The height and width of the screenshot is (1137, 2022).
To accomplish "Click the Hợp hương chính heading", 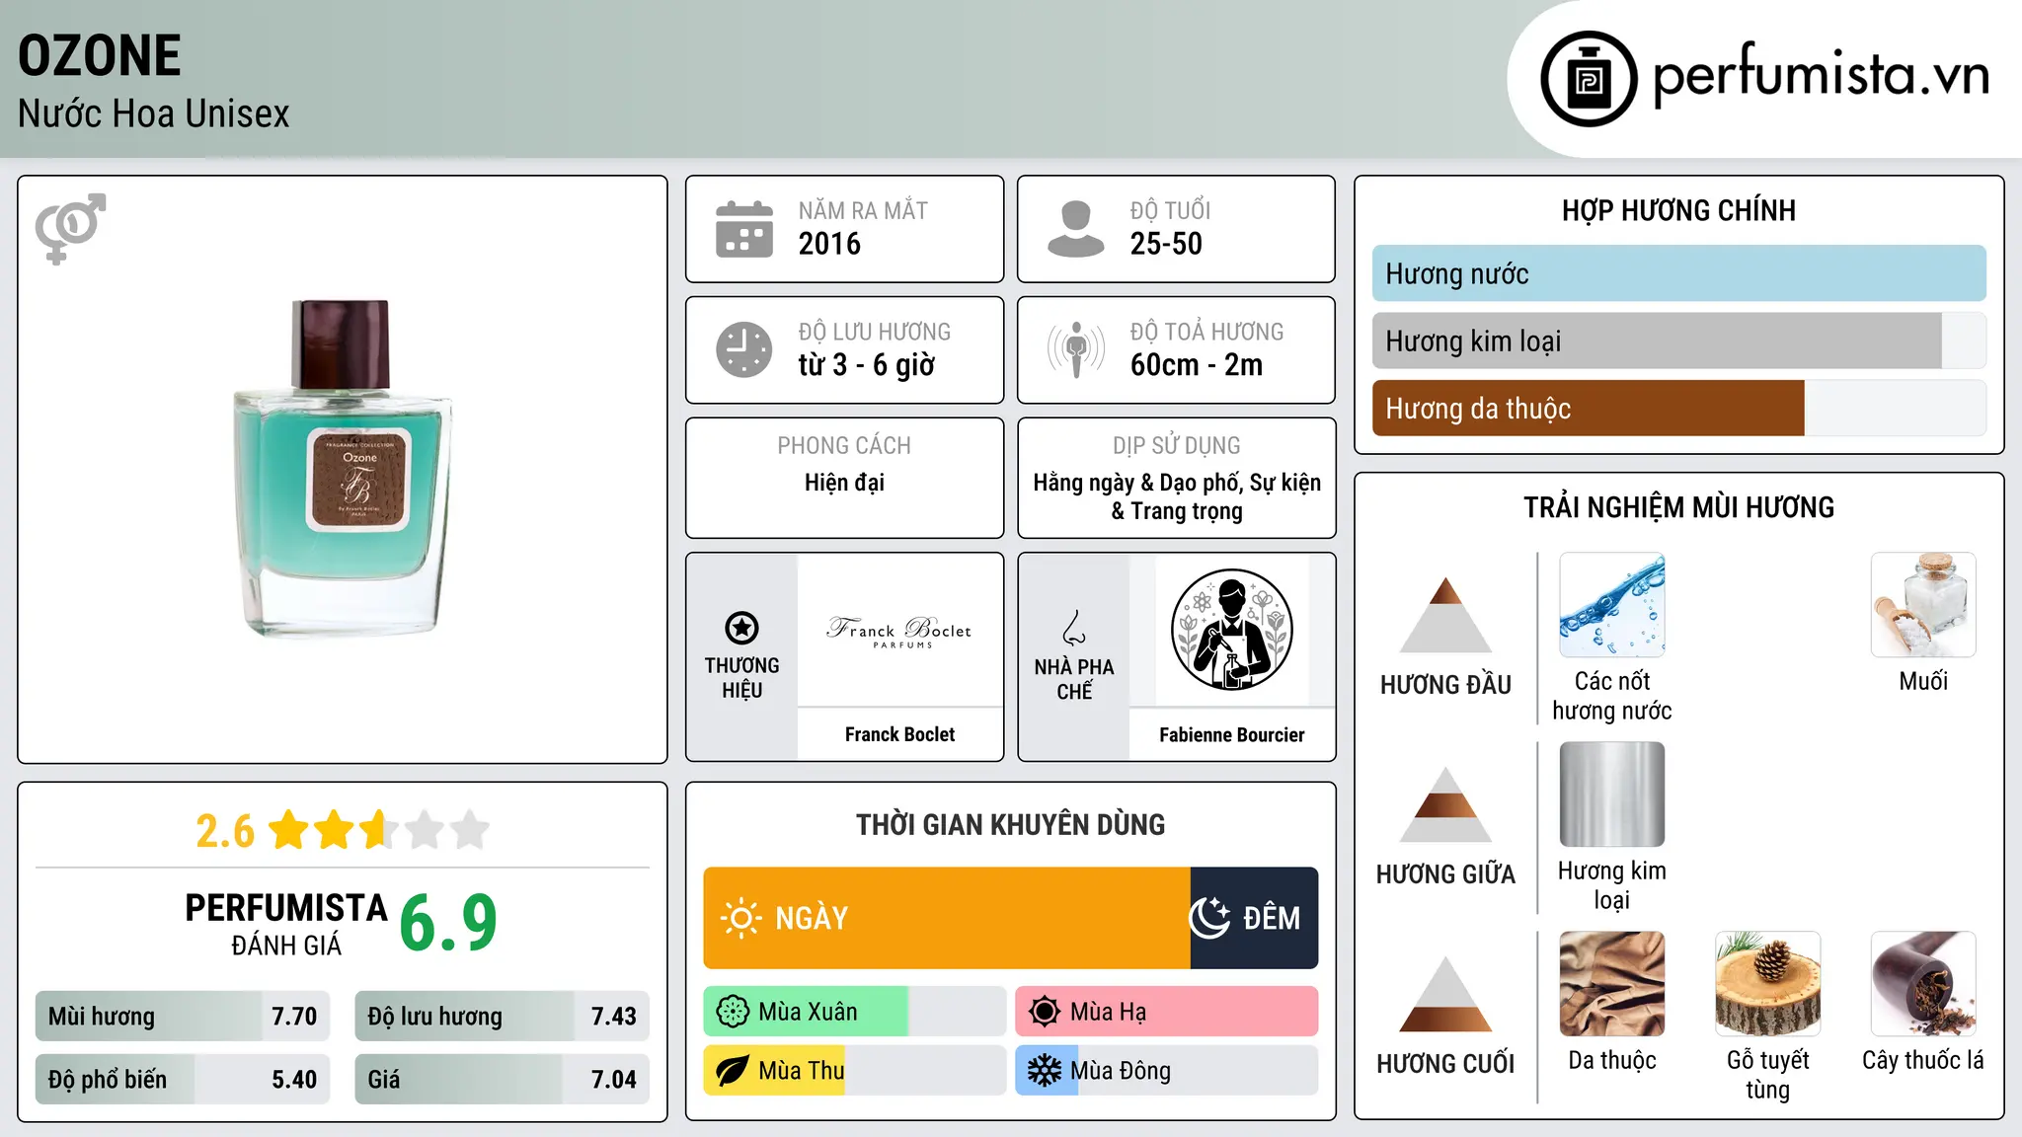I will click(1678, 210).
